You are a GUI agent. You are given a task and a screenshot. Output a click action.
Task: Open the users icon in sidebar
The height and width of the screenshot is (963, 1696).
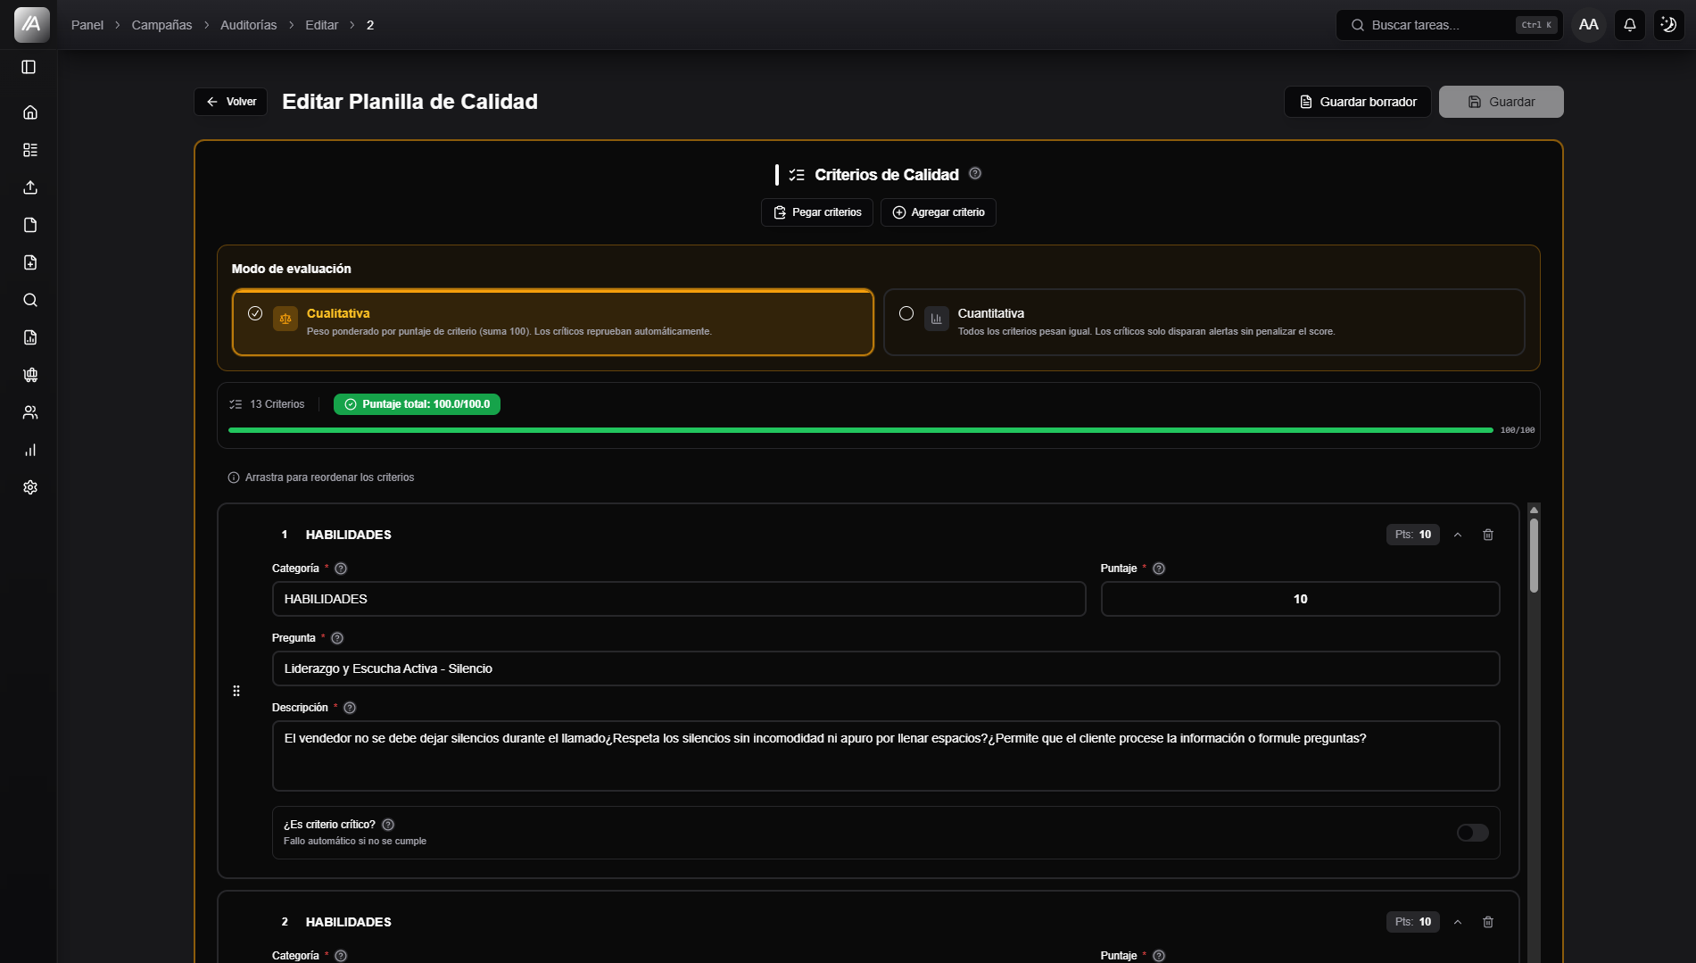pos(30,412)
